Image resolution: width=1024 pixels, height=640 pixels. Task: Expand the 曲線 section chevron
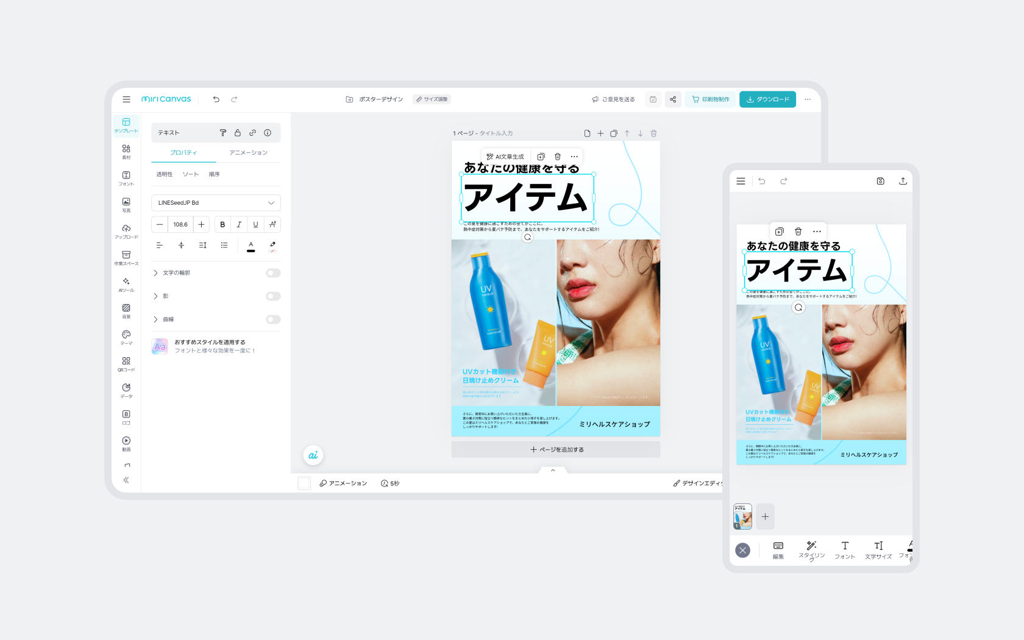click(155, 319)
